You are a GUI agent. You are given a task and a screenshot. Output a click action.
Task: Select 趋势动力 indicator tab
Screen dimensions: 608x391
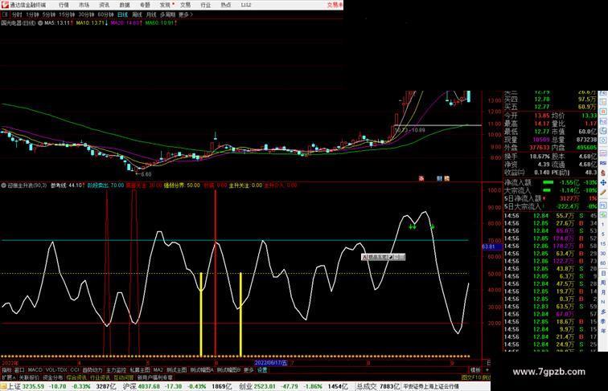tap(92, 370)
